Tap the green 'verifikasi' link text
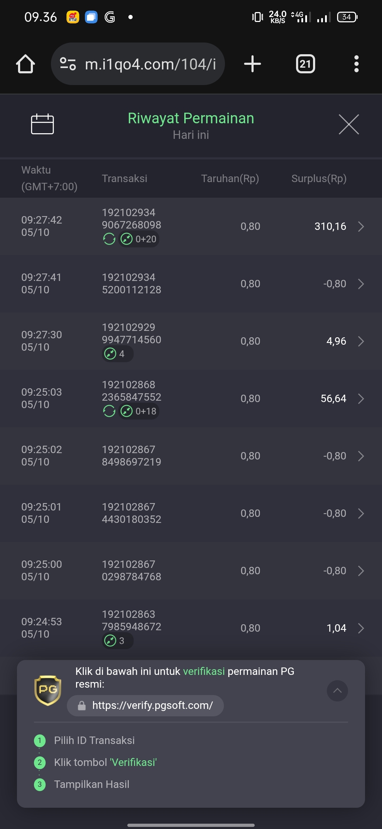This screenshot has width=382, height=829. tap(204, 671)
